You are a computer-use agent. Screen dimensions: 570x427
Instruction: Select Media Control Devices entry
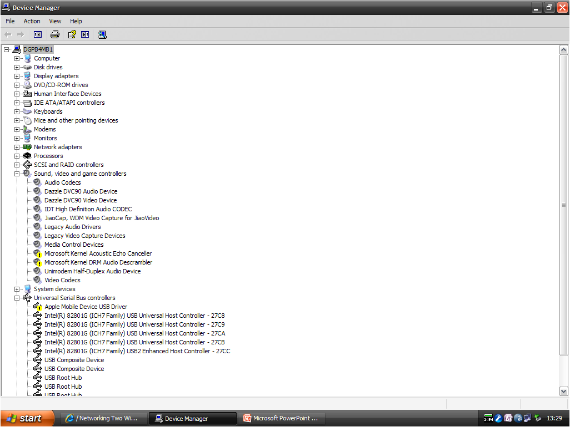[74, 245]
